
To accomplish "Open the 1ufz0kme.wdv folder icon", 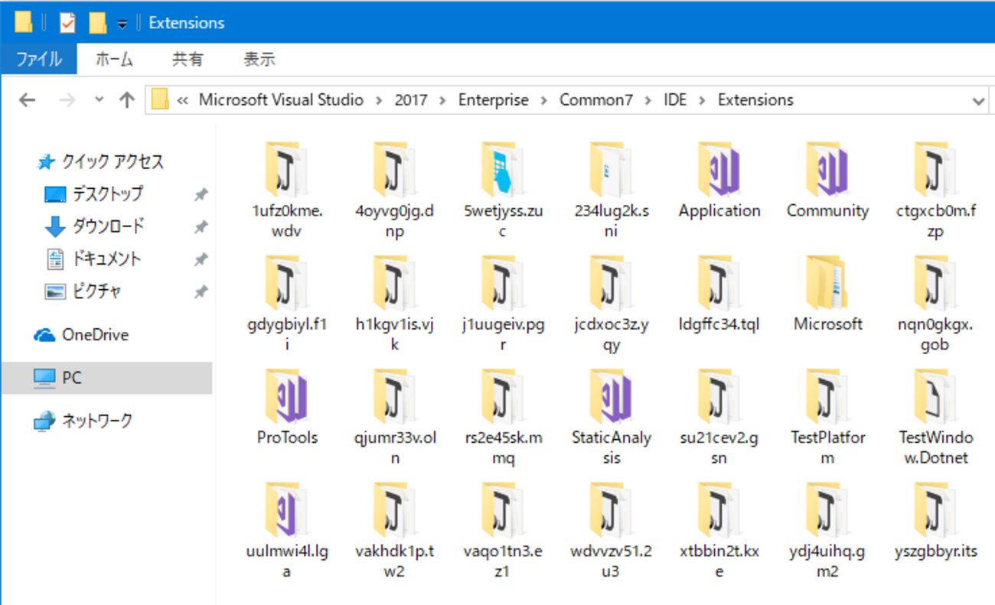I will tap(286, 169).
